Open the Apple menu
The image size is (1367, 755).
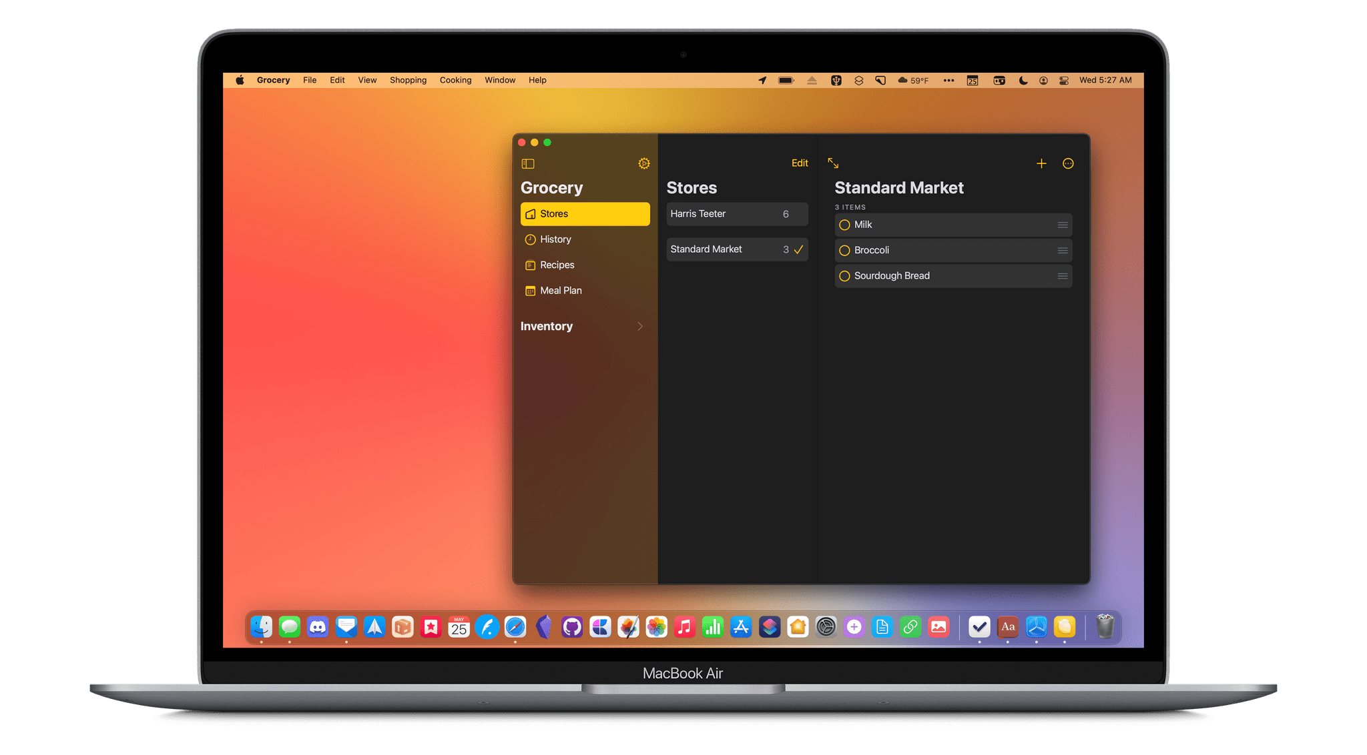coord(240,80)
